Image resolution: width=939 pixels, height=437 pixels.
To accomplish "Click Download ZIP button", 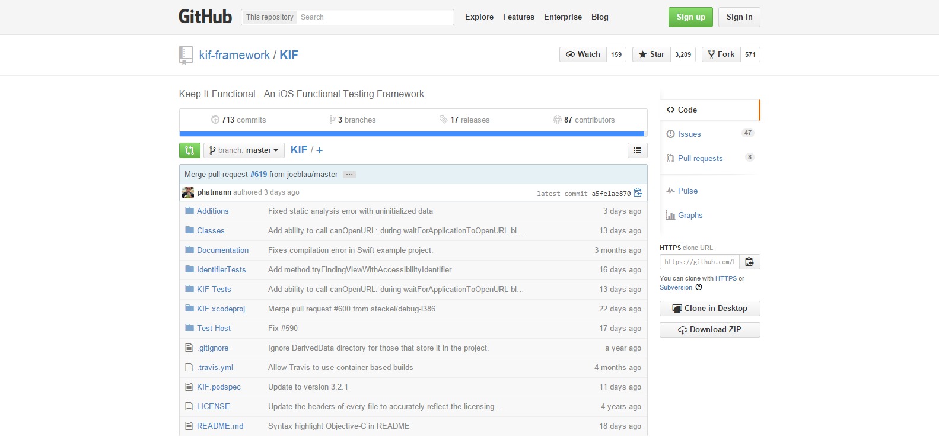I will point(709,330).
